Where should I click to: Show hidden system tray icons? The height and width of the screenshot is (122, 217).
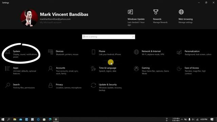(x=182, y=119)
